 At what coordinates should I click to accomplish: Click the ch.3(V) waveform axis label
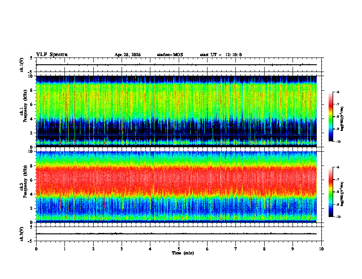22,234
